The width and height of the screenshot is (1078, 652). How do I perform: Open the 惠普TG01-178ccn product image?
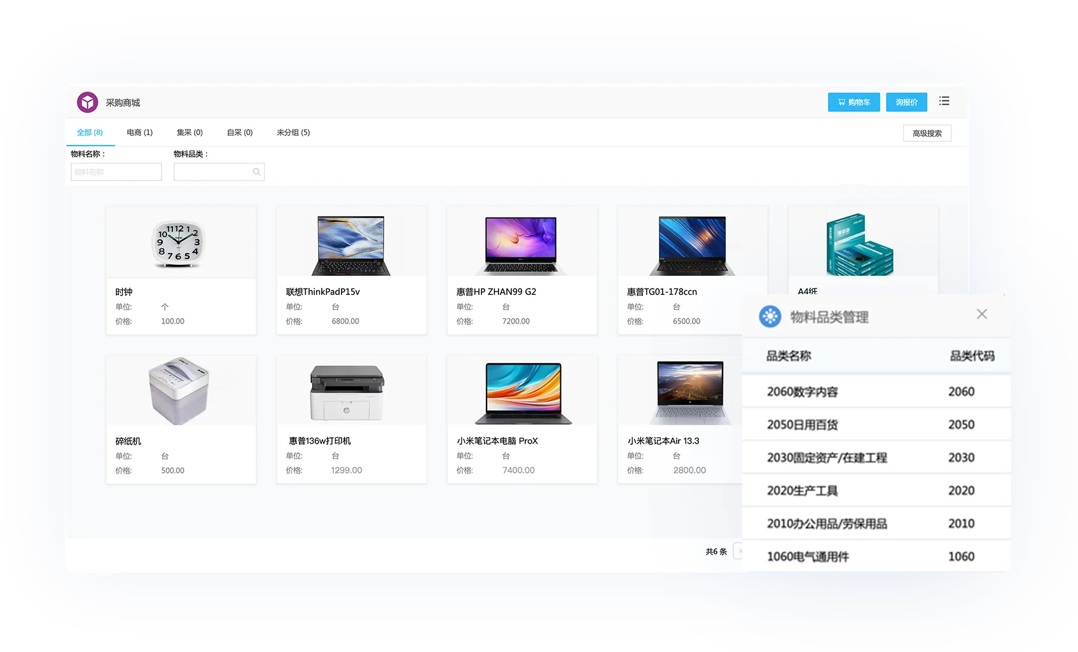pyautogui.click(x=692, y=245)
